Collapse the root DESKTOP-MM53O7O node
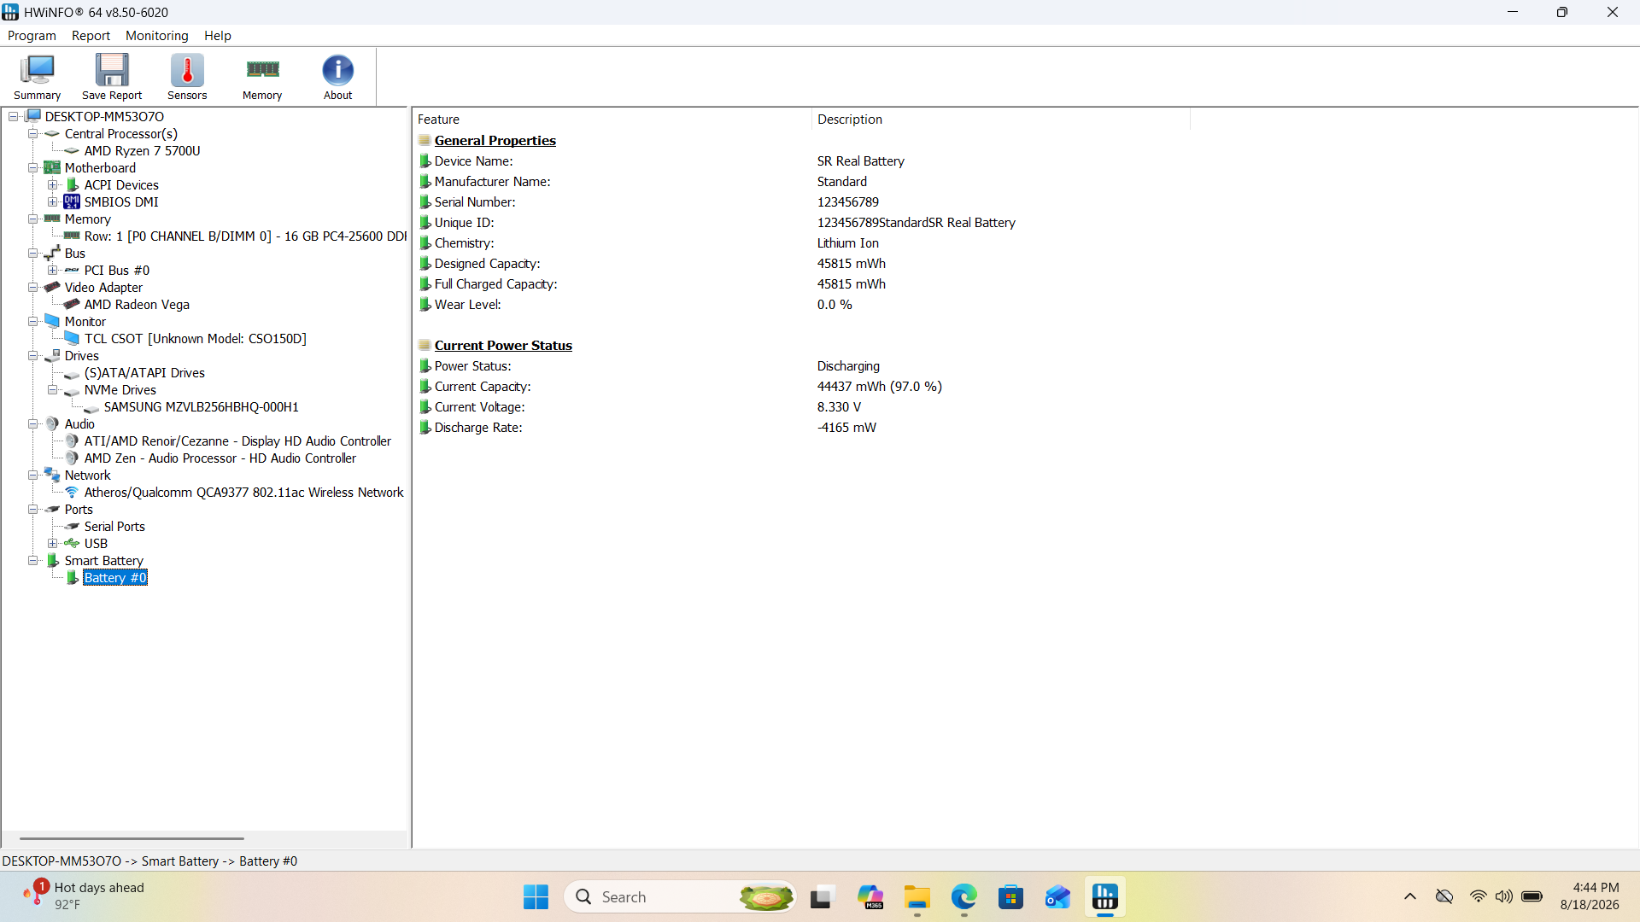The width and height of the screenshot is (1640, 922). 13,116
